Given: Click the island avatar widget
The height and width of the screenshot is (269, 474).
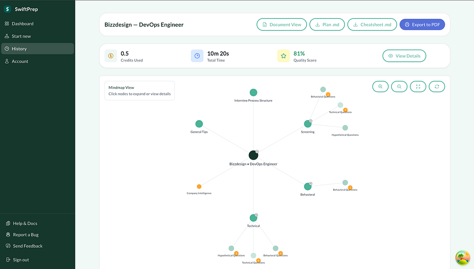Looking at the screenshot, I should (x=463, y=258).
